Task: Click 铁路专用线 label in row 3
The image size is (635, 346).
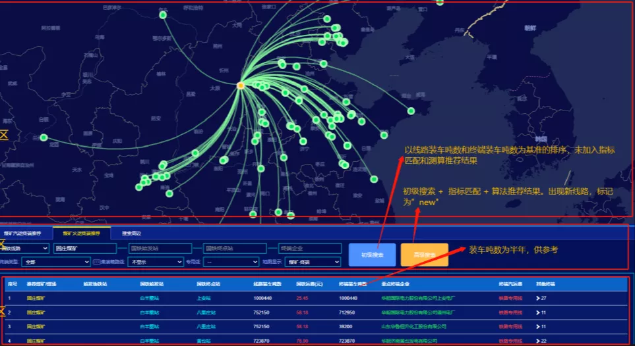Action: (x=510, y=327)
